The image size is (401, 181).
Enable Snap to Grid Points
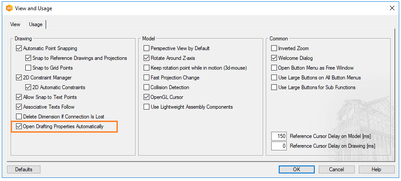28,68
